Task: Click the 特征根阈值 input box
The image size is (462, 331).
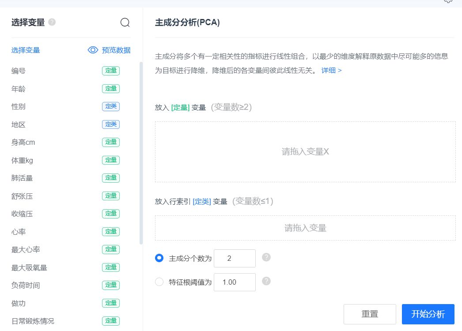Action: pos(235,282)
